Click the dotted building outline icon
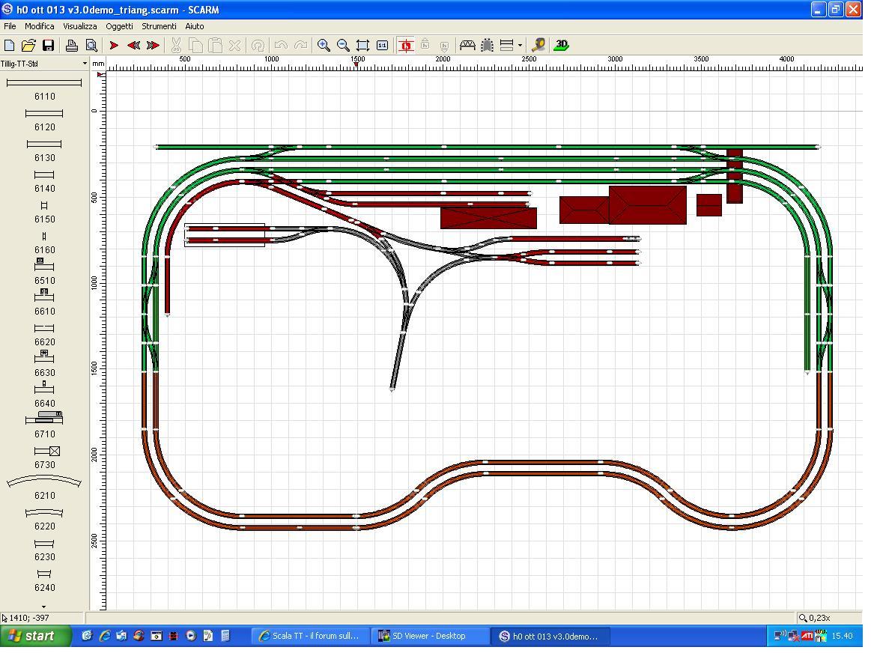 click(x=487, y=46)
